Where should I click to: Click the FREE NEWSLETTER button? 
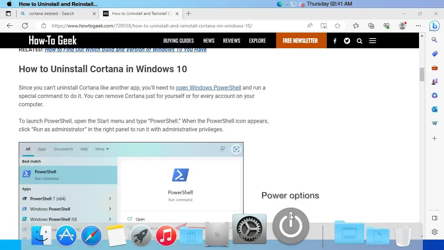301,41
